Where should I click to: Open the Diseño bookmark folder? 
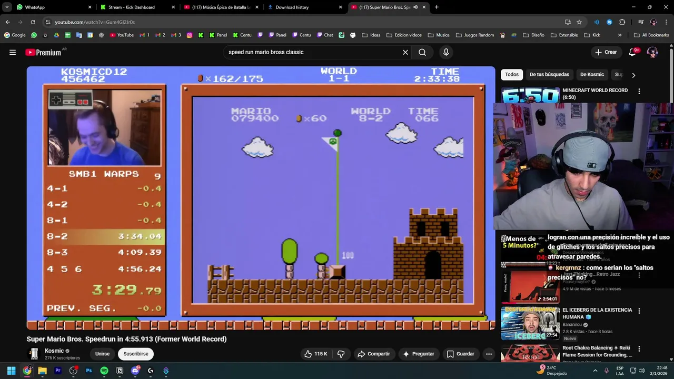coord(533,35)
